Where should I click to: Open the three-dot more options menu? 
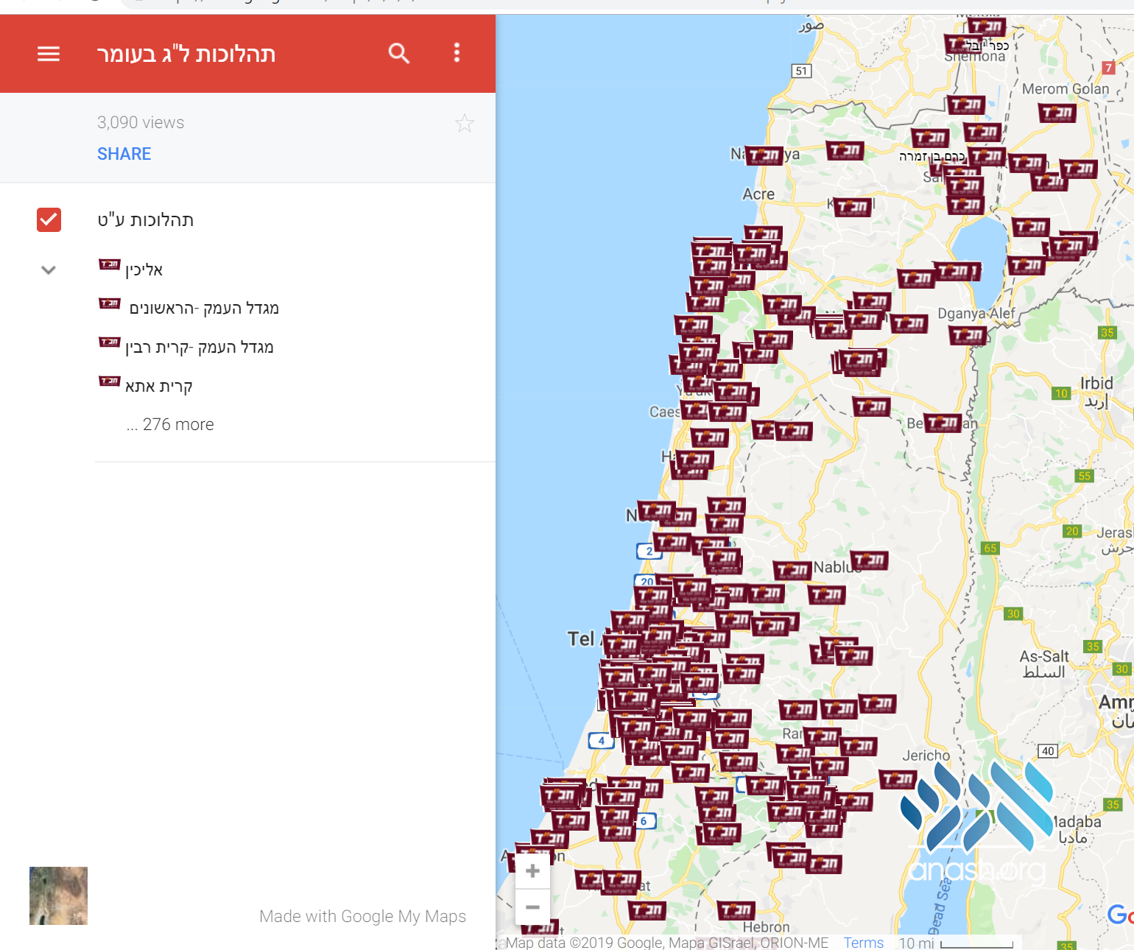click(x=457, y=53)
